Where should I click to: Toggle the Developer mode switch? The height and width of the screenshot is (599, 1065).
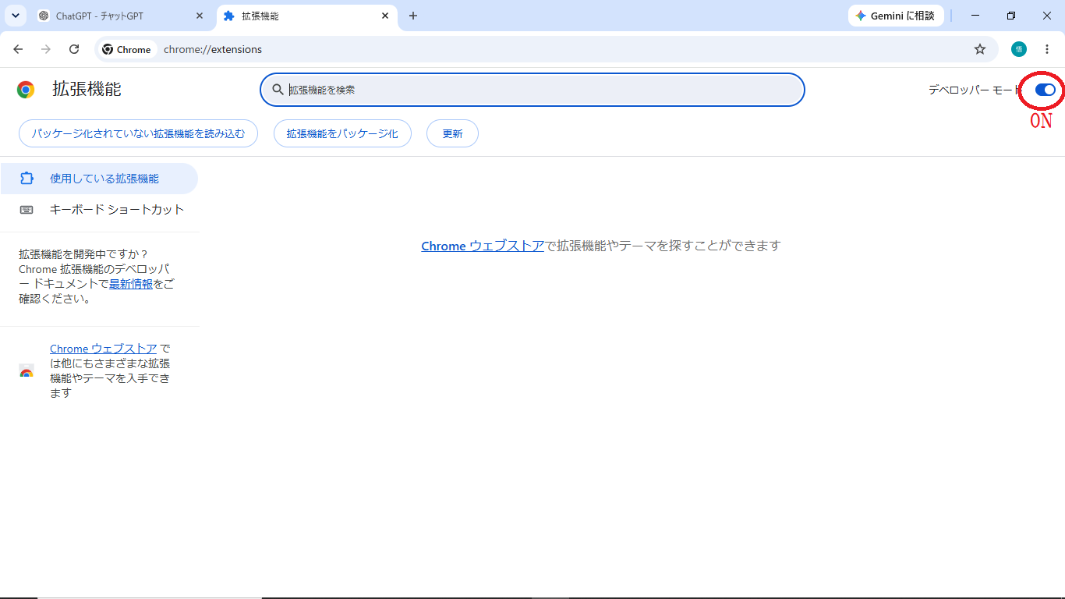coord(1045,90)
